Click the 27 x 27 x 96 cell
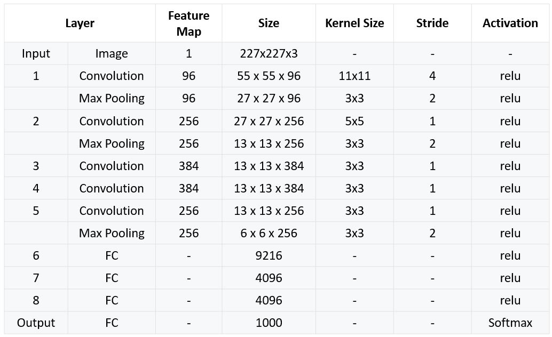This screenshot has width=552, height=337. point(269,99)
